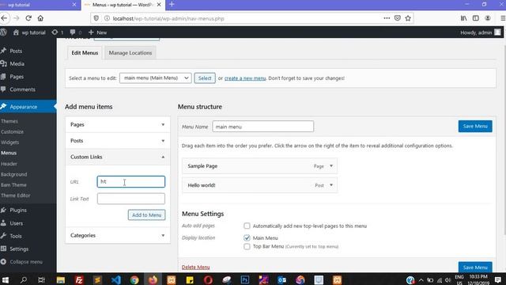Expand the Categories accordion section
The image size is (506, 285).
118,235
